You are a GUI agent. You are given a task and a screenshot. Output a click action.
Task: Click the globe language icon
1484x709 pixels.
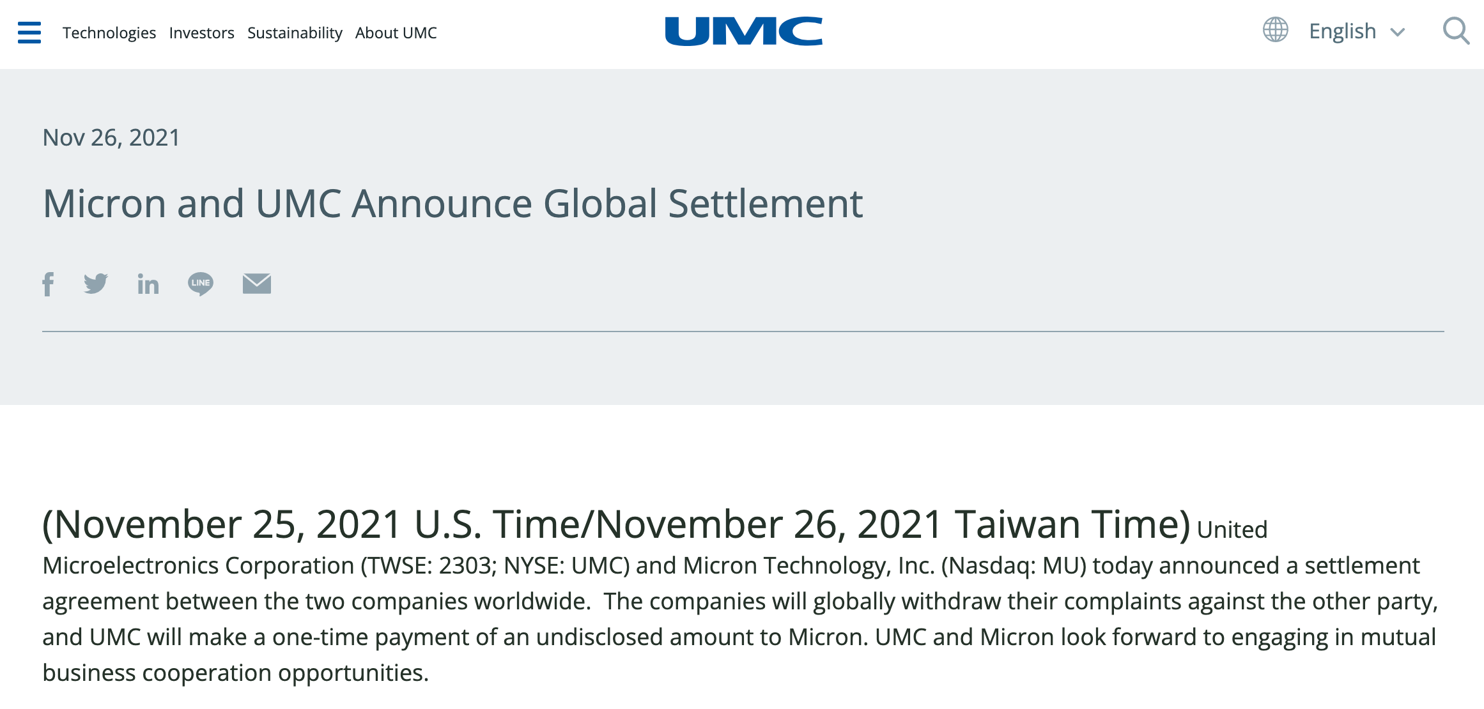[x=1275, y=30]
